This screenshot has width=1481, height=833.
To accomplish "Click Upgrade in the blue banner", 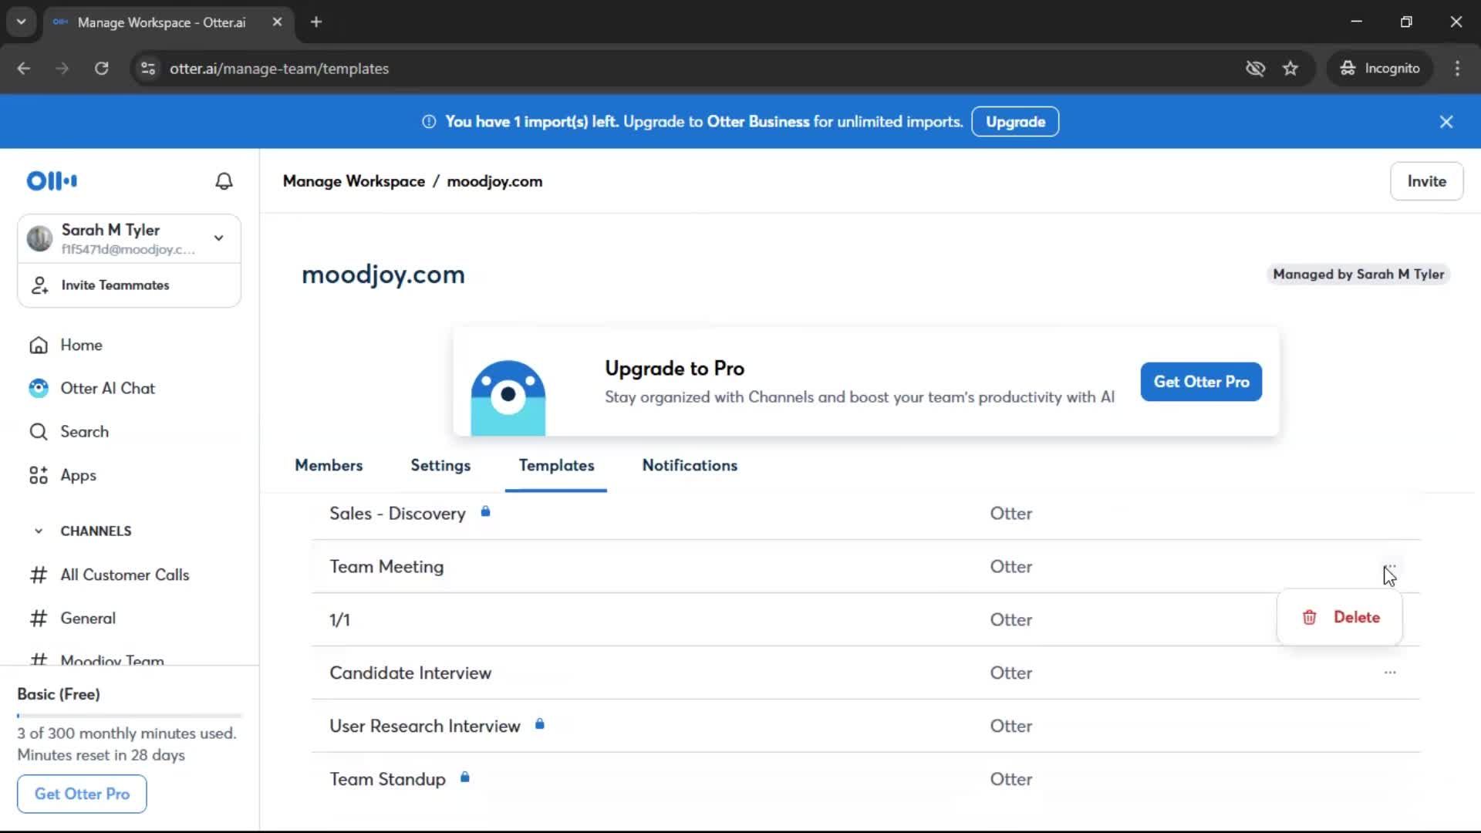I will click(x=1015, y=122).
